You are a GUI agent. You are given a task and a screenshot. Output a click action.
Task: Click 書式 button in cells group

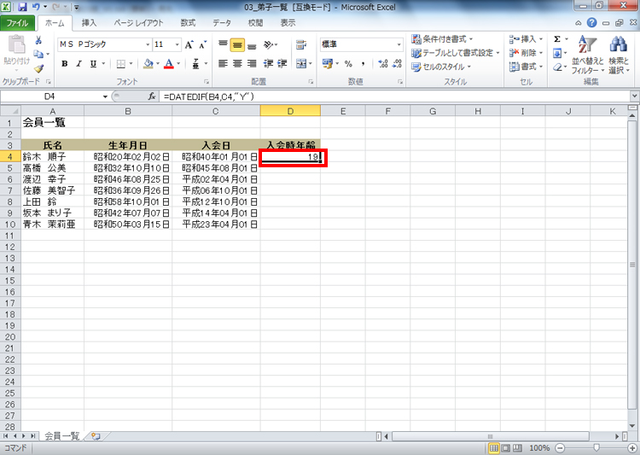click(x=527, y=67)
